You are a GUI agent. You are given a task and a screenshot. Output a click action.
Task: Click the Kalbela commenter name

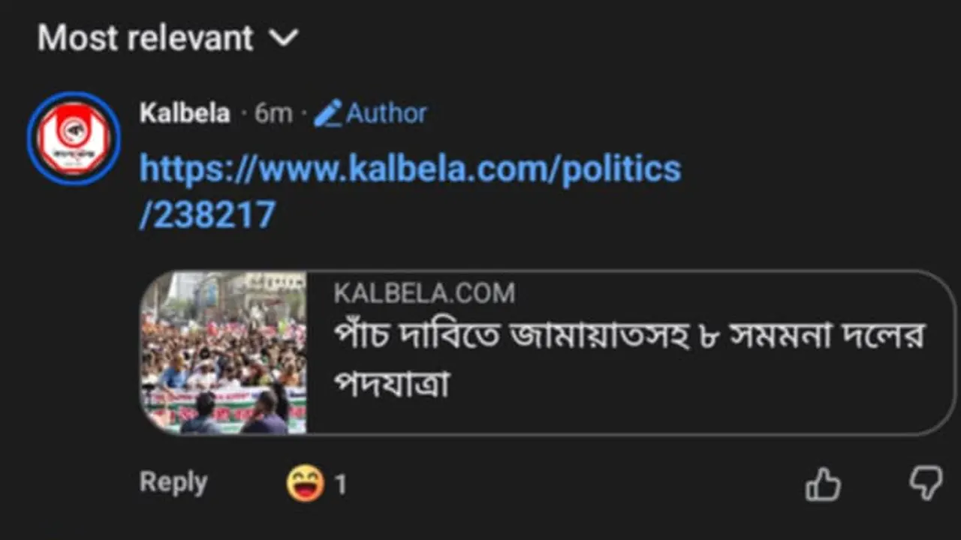(185, 113)
